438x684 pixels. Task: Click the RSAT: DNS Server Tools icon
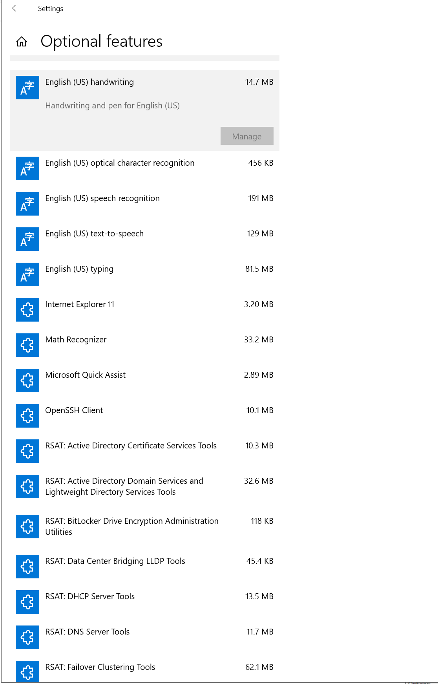click(x=27, y=637)
